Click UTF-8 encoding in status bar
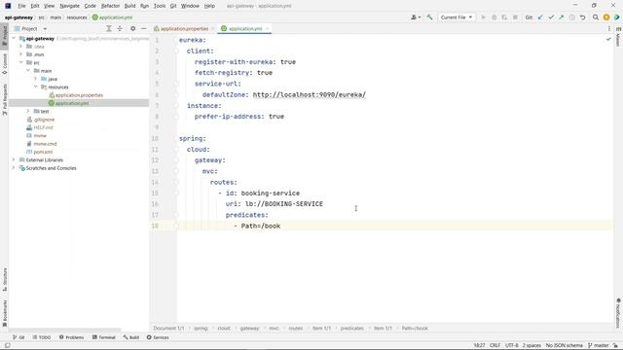Screen dimensions: 623x350 (x=512, y=346)
